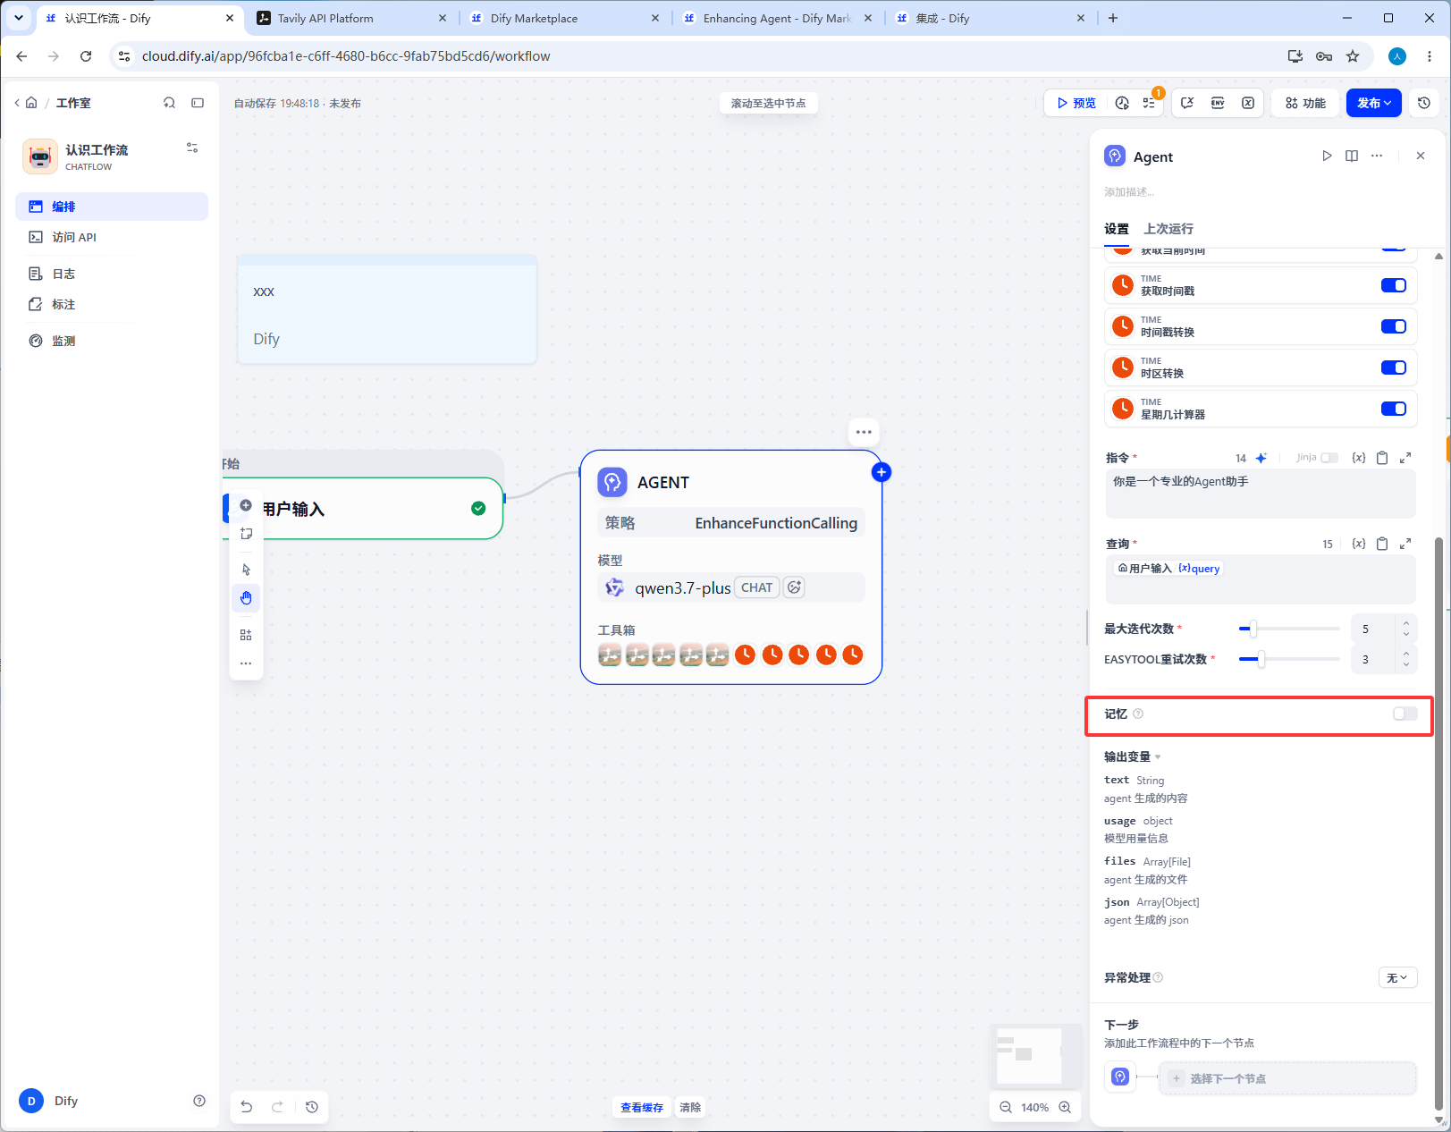The width and height of the screenshot is (1451, 1132).
Task: Expand the 查询 editor
Action: (1405, 544)
